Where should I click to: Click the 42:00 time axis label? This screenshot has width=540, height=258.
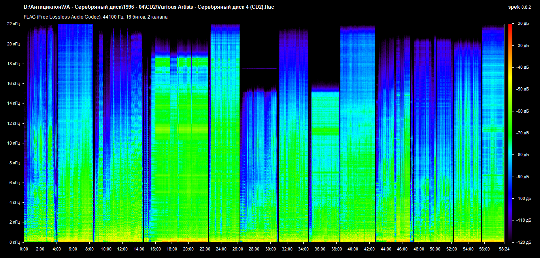pyautogui.click(x=369, y=249)
